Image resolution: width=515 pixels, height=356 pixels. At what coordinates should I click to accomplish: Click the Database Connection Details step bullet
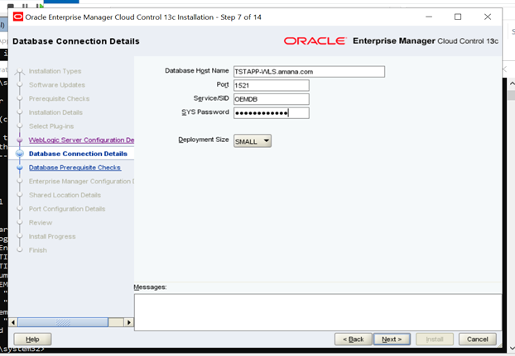pyautogui.click(x=18, y=154)
